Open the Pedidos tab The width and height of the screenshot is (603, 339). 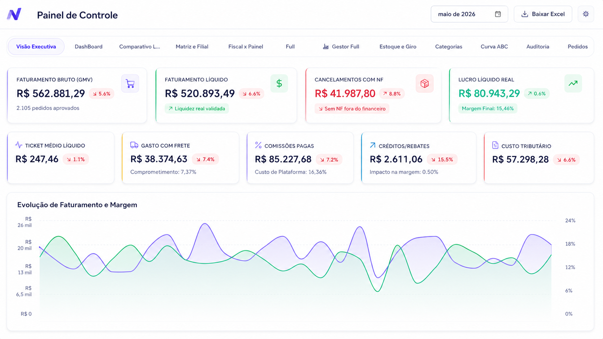[577, 46]
